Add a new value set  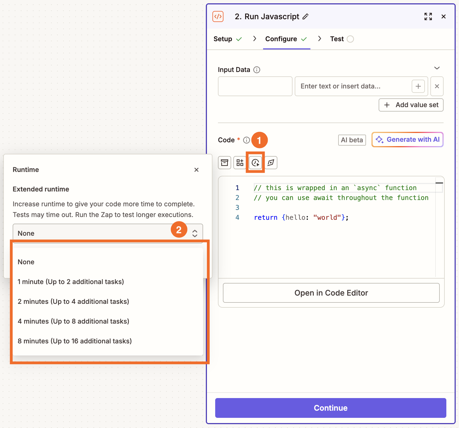[411, 105]
